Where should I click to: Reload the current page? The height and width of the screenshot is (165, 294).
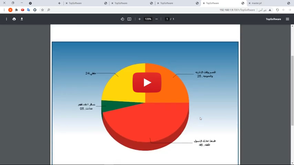click(x=277, y=10)
